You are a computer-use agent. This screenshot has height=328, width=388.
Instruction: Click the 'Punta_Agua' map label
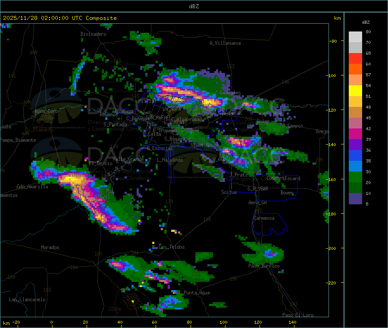click(197, 293)
